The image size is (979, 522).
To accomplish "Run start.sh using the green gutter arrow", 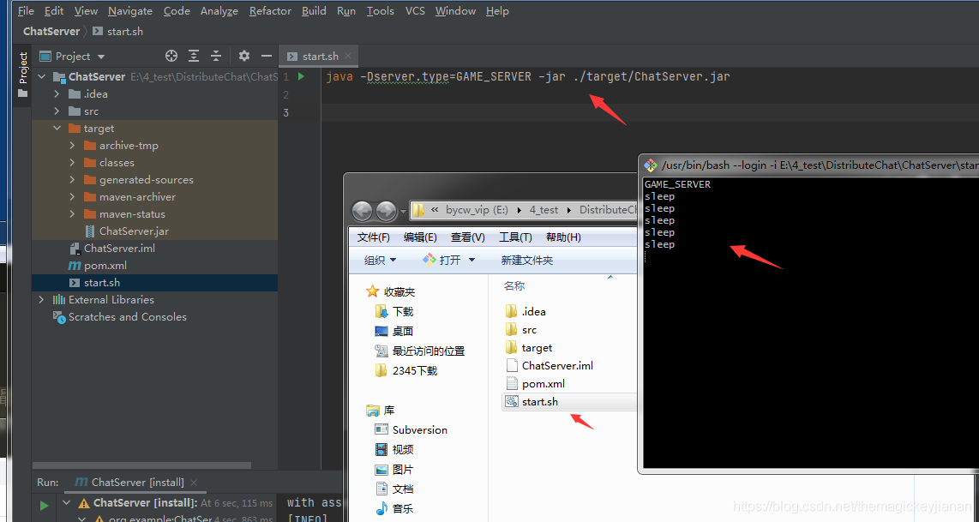I will 299,76.
